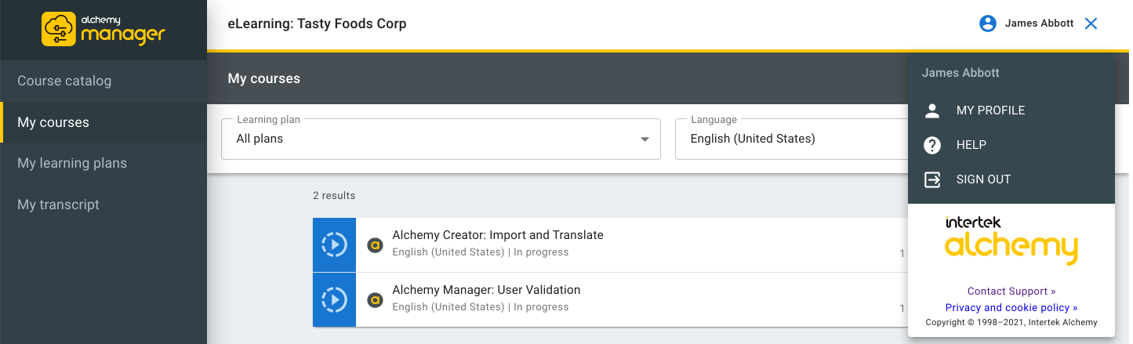1133x344 pixels.
Task: Click status text under Import and Translate
Action: click(x=481, y=252)
